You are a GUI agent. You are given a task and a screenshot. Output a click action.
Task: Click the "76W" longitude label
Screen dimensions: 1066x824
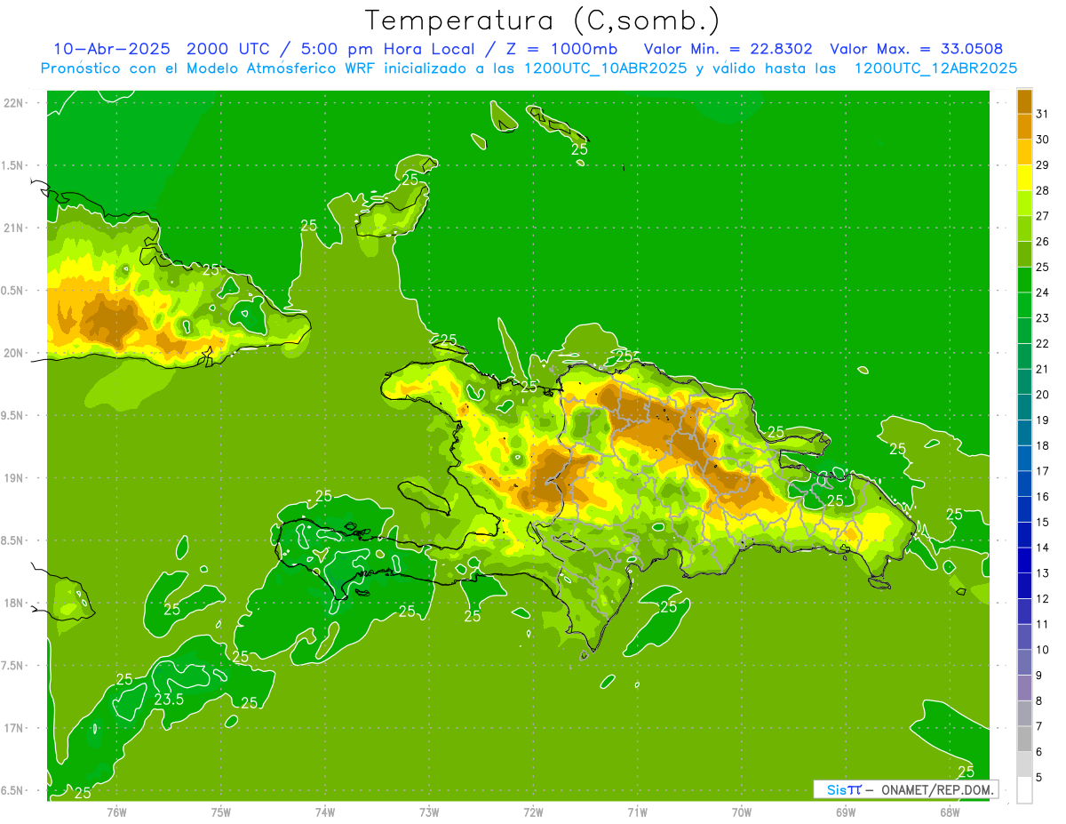[x=116, y=812]
